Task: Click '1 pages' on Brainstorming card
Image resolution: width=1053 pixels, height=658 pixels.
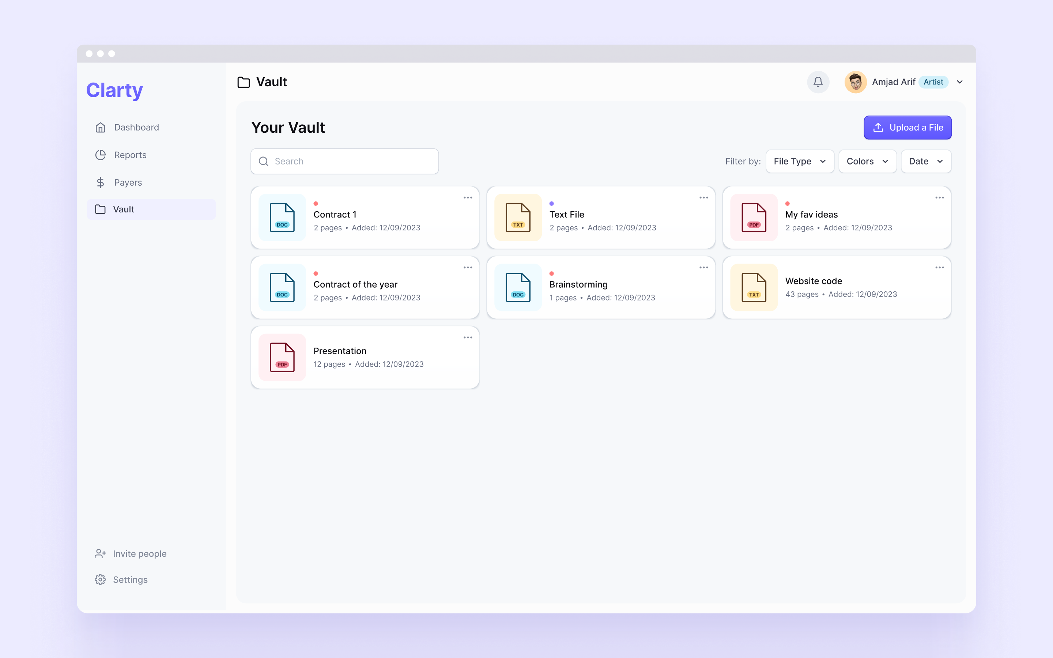Action: [563, 298]
